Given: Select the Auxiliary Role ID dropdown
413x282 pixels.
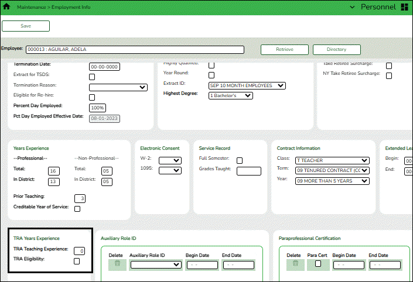Looking at the screenshot, I should click(155, 265).
